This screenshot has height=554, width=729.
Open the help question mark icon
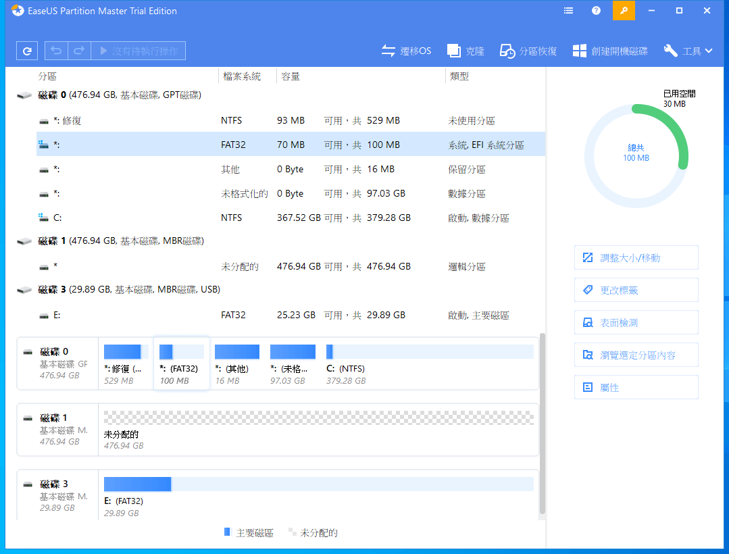(595, 10)
